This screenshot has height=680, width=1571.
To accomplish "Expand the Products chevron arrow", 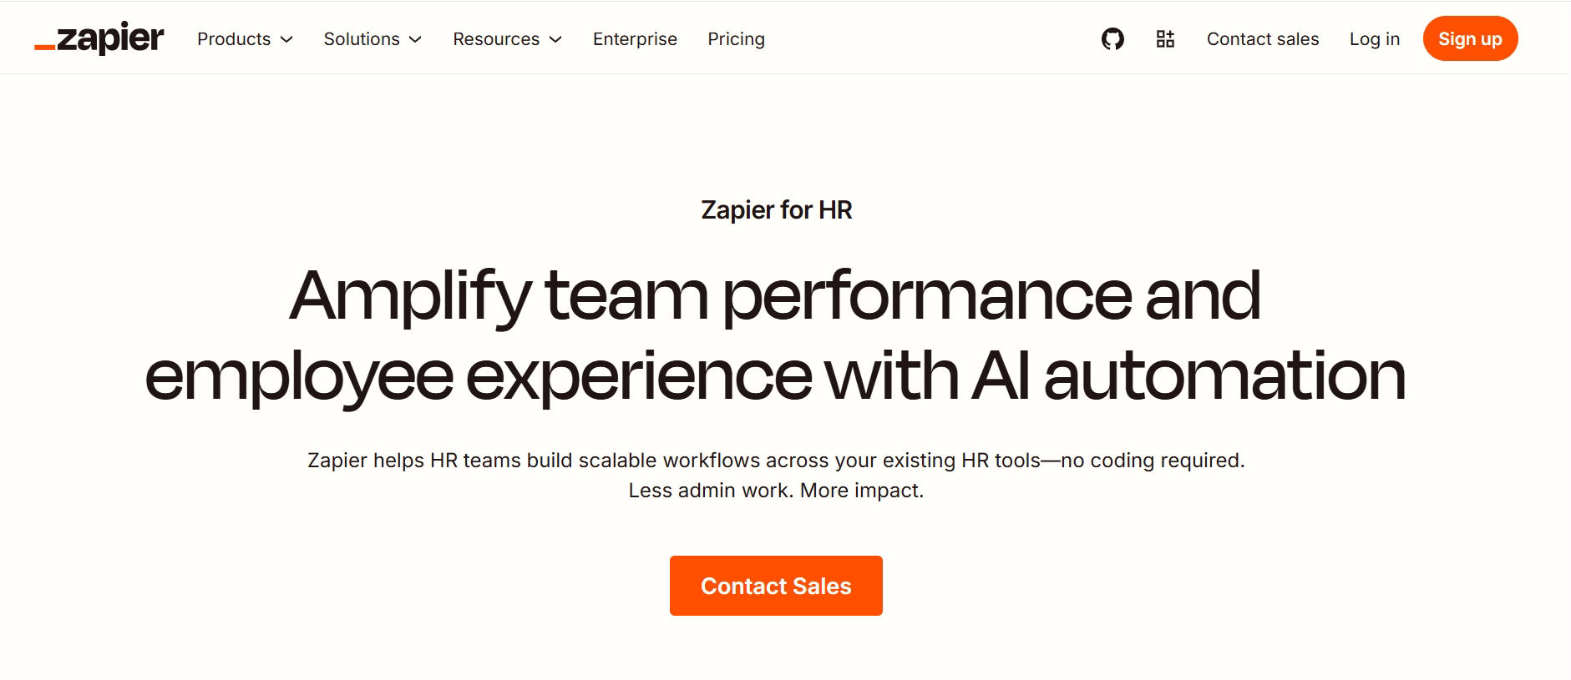I will pos(286,39).
